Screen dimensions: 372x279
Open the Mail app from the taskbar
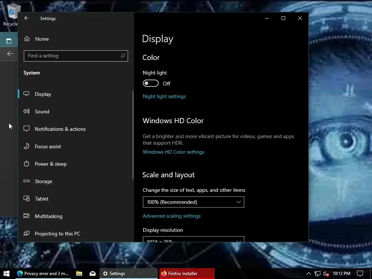tap(93, 273)
